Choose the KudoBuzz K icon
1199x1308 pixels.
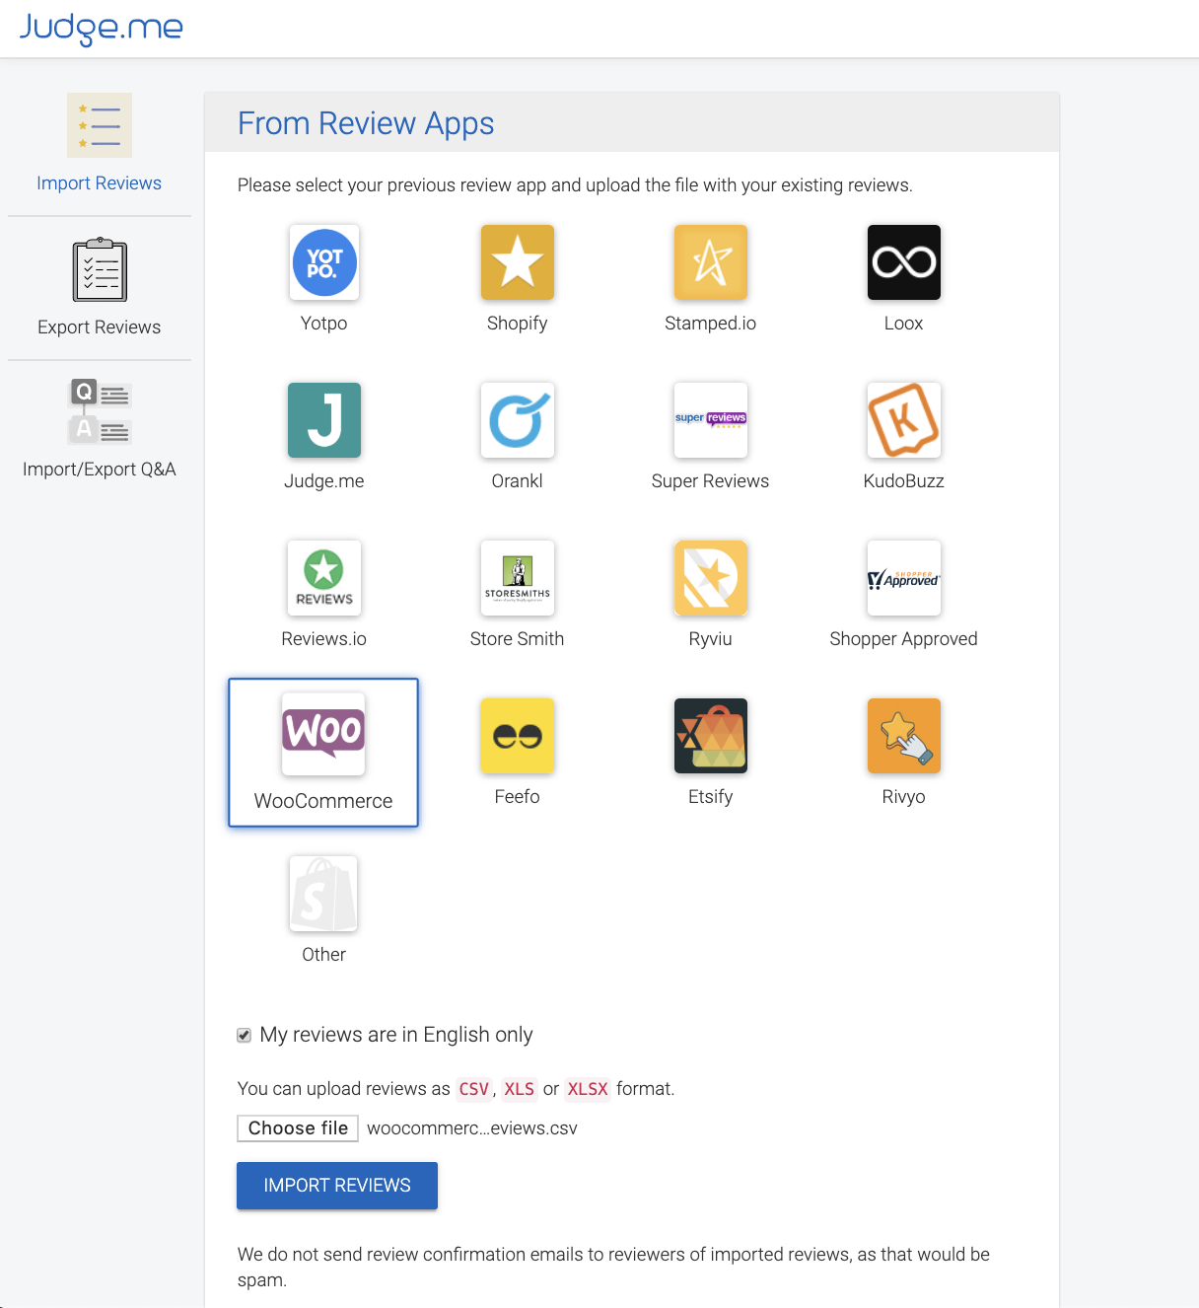coord(904,420)
